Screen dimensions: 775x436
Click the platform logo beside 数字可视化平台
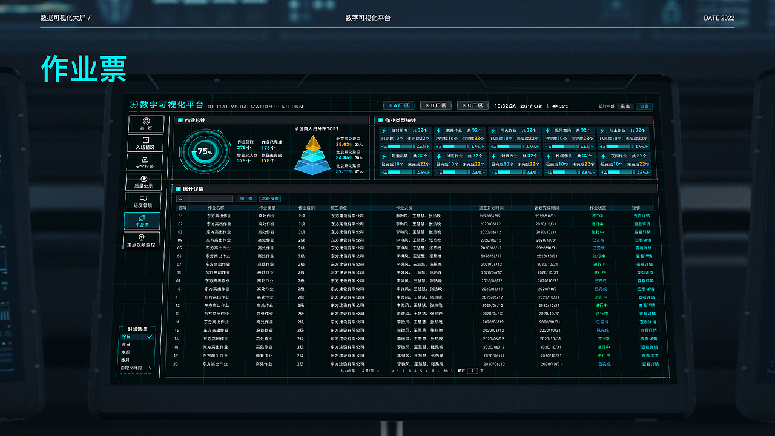(134, 105)
